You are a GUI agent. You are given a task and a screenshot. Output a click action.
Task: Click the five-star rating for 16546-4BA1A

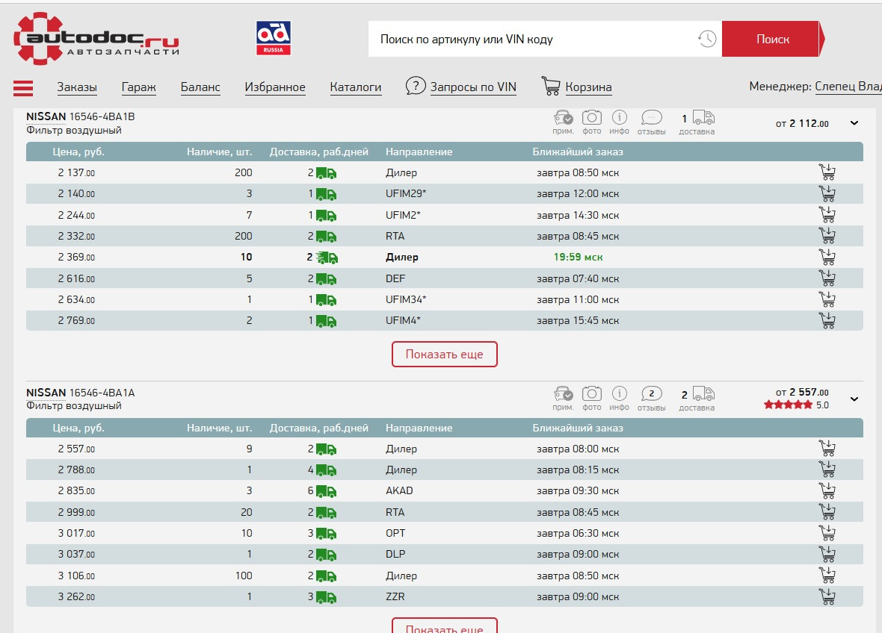[788, 405]
